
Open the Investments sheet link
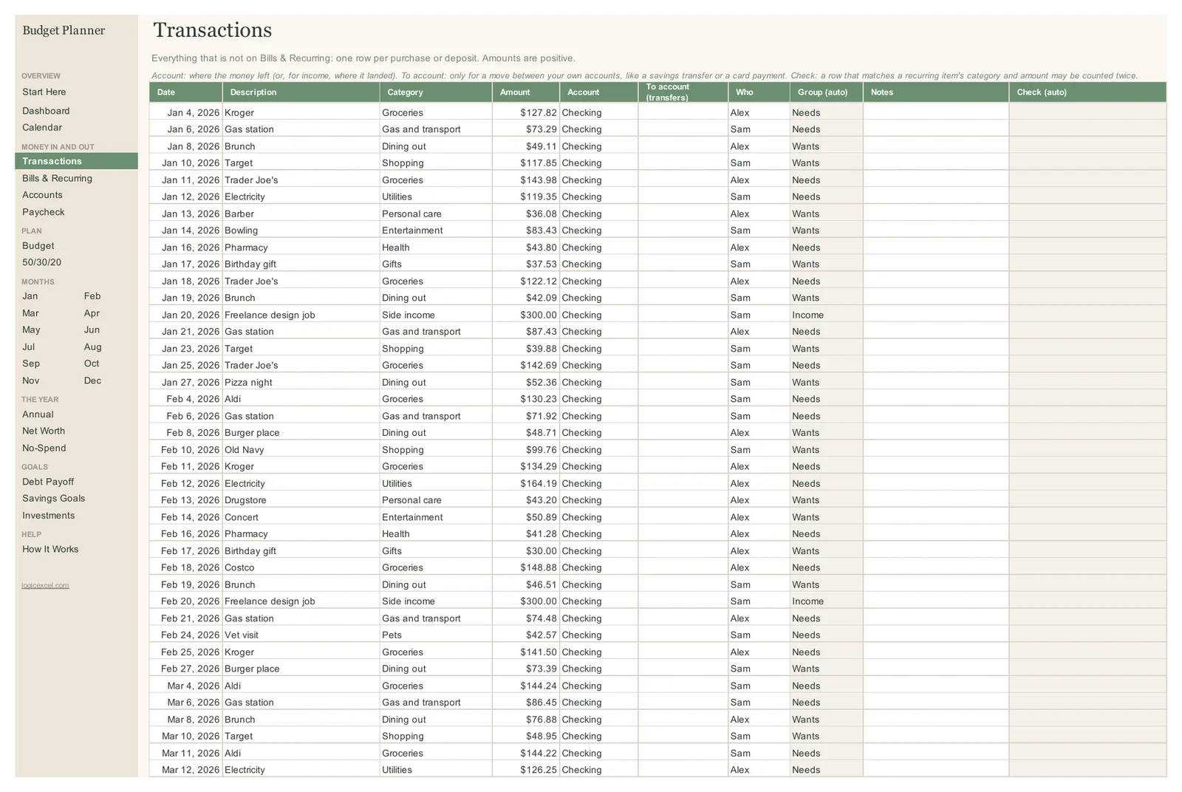(48, 516)
